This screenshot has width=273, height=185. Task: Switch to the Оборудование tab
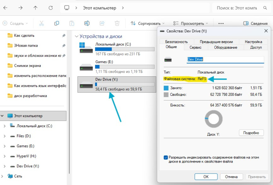pyautogui.click(x=226, y=47)
